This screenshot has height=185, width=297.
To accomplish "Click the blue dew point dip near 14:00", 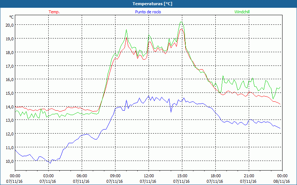I will [171, 112].
